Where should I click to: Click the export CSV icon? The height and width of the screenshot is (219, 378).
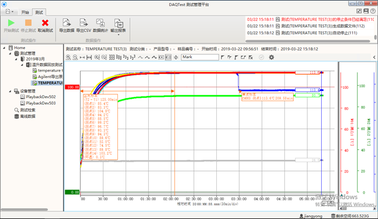[84, 22]
